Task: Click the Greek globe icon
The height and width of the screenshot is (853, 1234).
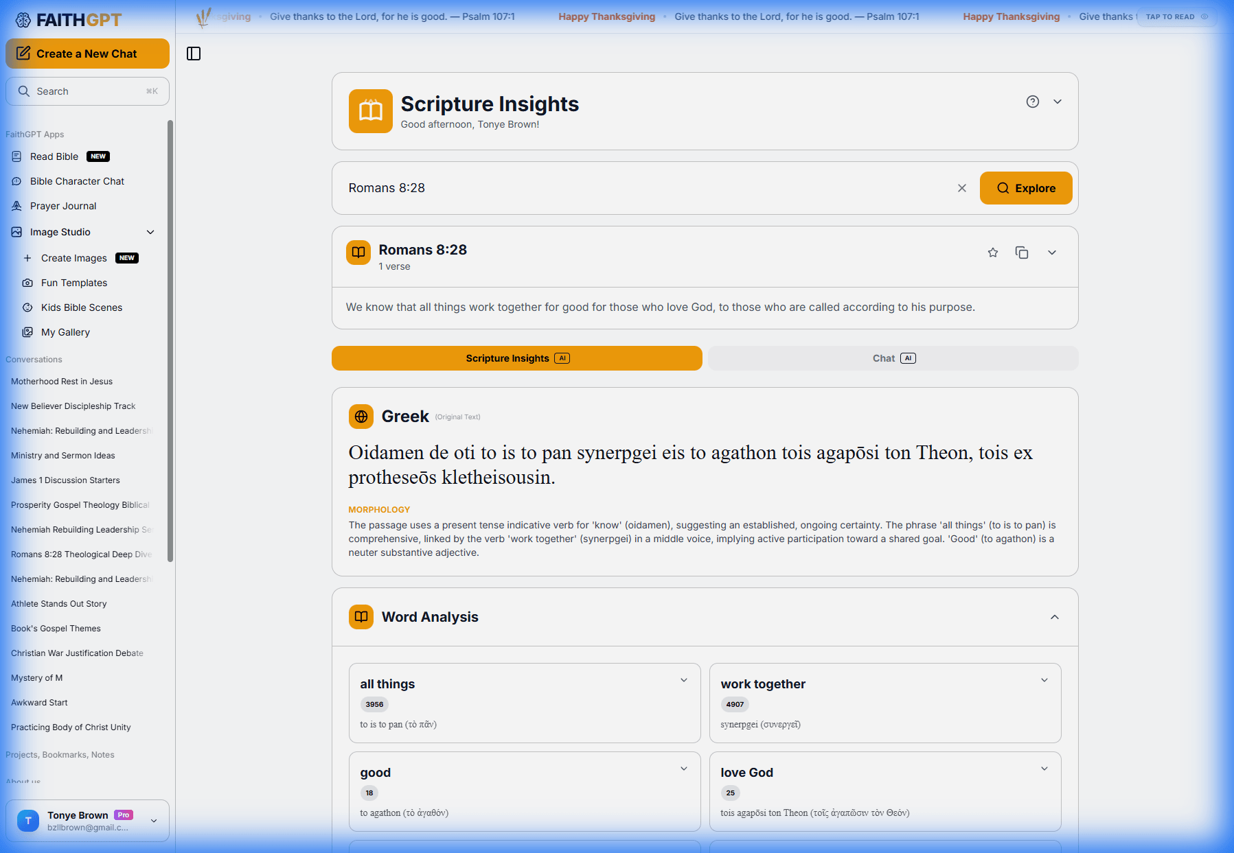Action: [361, 417]
